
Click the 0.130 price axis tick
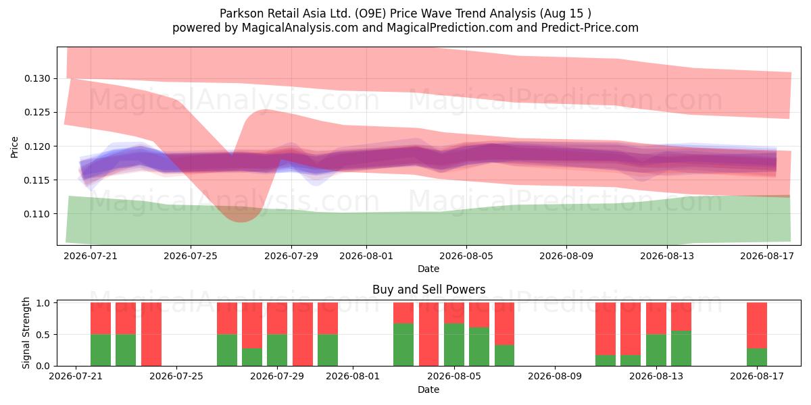[38, 78]
